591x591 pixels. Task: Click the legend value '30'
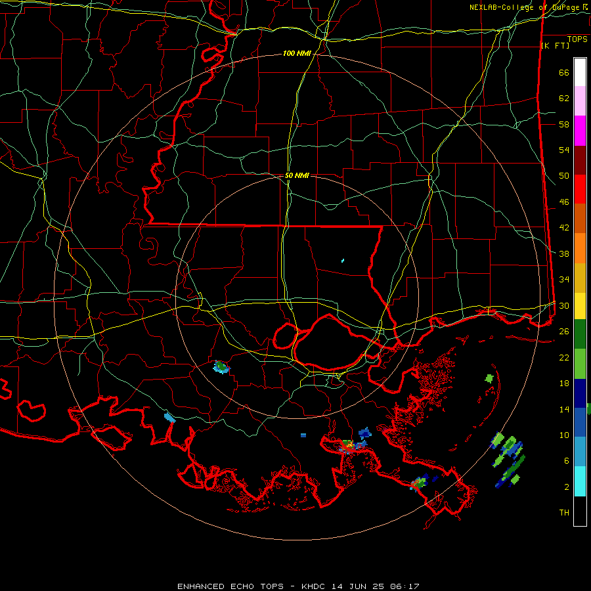[x=564, y=305]
